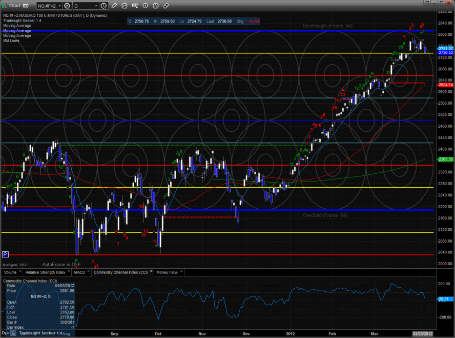The image size is (455, 338).
Task: Expand the NQ #F=2 symbol dropdown
Action: tap(59, 6)
